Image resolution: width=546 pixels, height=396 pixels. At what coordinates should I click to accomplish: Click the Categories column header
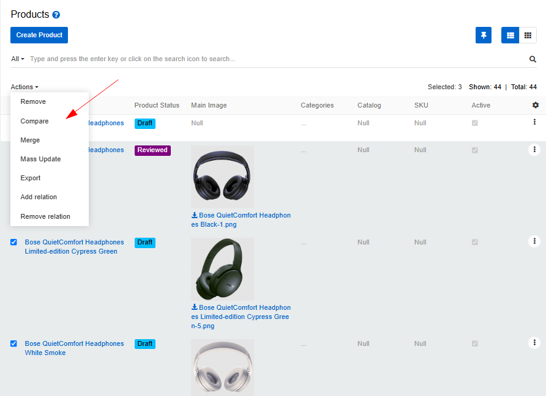pos(317,105)
